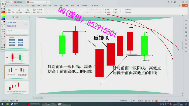
Task: Open the 插入 ribbon tab
Action: 39,5
